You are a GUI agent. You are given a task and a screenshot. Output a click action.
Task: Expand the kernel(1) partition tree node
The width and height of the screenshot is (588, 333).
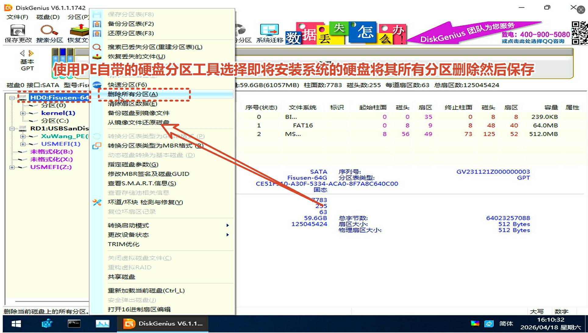(x=23, y=113)
